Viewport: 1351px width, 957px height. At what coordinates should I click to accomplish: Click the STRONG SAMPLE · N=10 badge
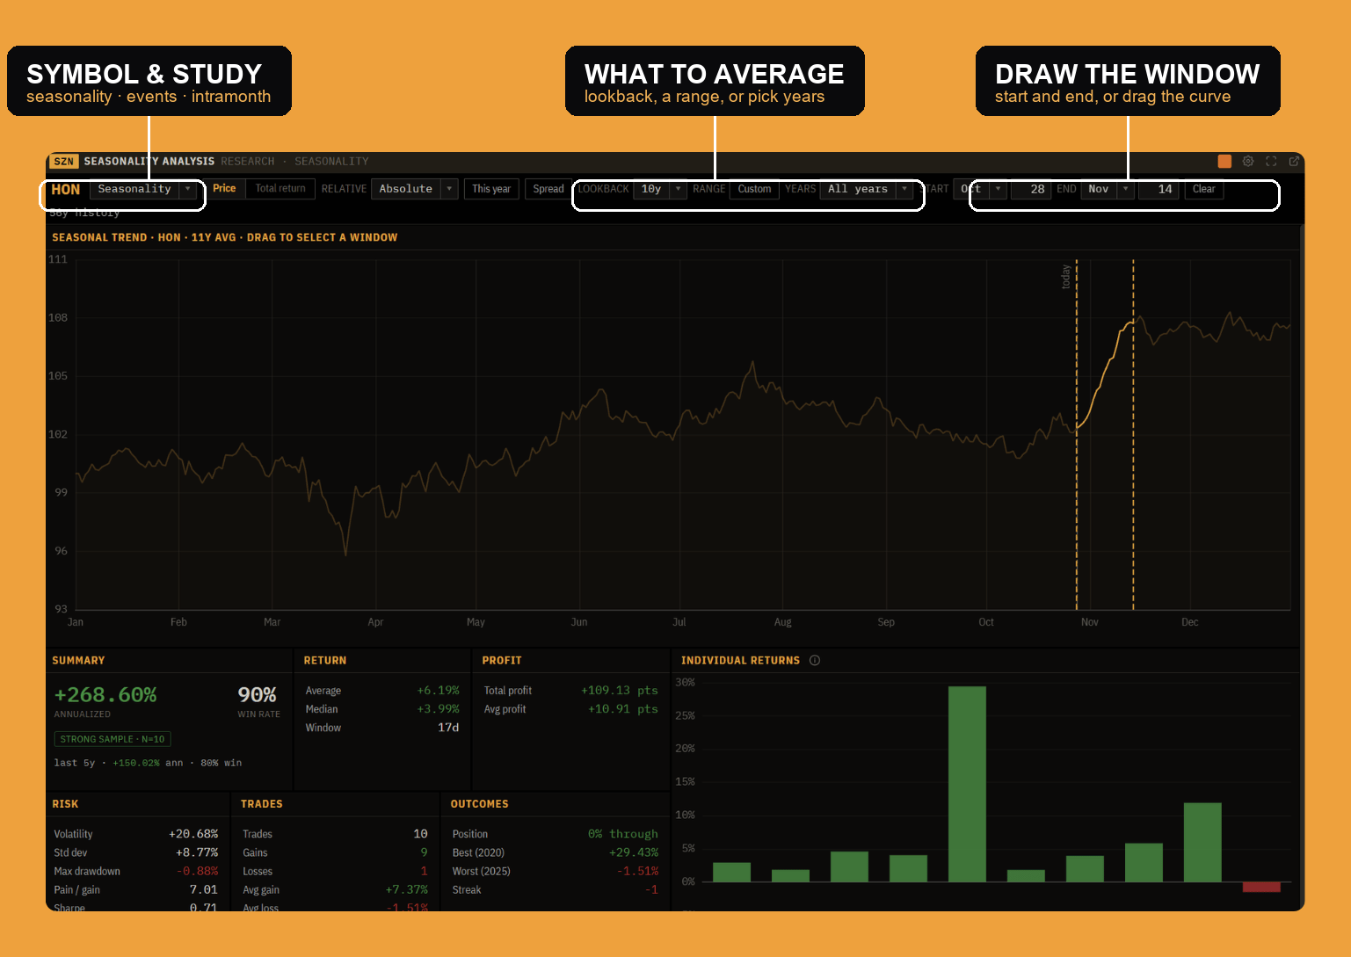[113, 739]
